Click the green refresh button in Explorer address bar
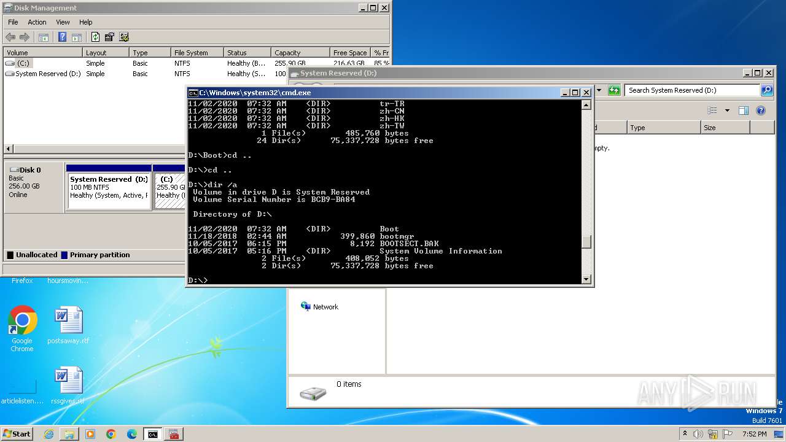Screen dimensions: 786x442 coord(613,90)
